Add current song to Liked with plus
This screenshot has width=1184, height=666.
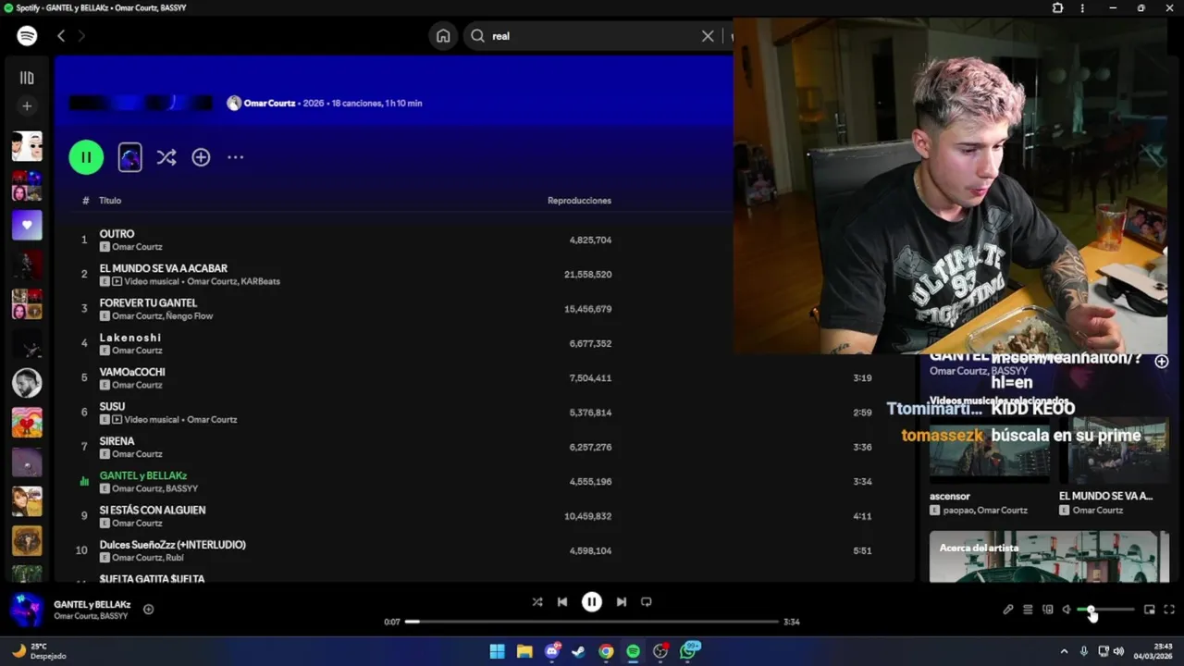(148, 610)
